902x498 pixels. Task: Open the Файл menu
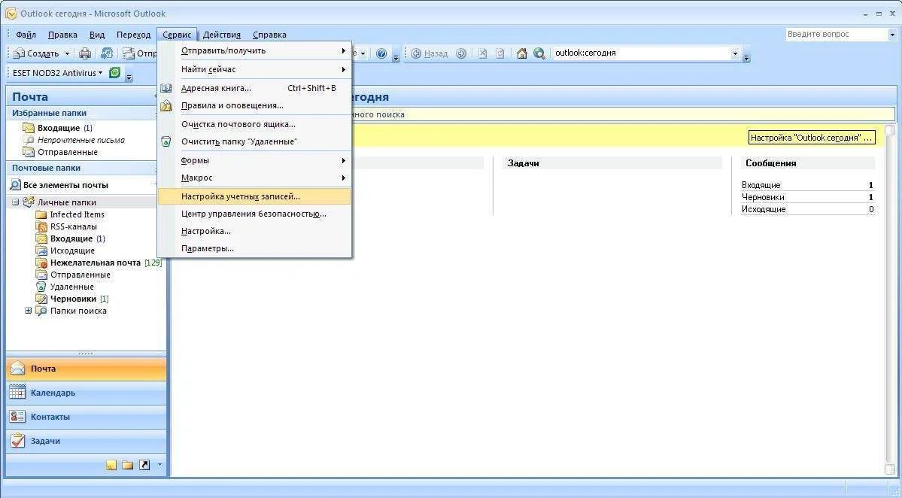coord(26,35)
